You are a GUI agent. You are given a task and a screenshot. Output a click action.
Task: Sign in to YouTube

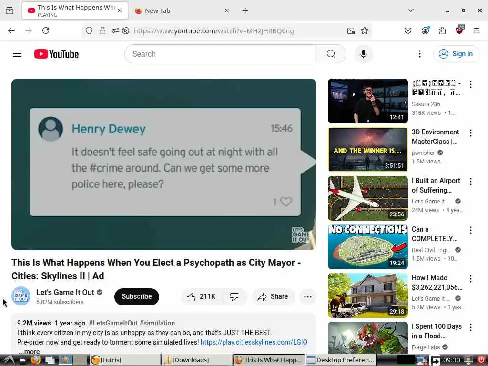pyautogui.click(x=456, y=54)
